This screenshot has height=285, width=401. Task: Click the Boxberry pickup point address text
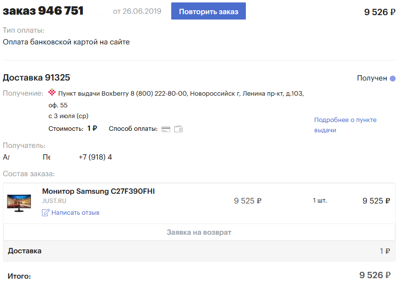click(176, 99)
